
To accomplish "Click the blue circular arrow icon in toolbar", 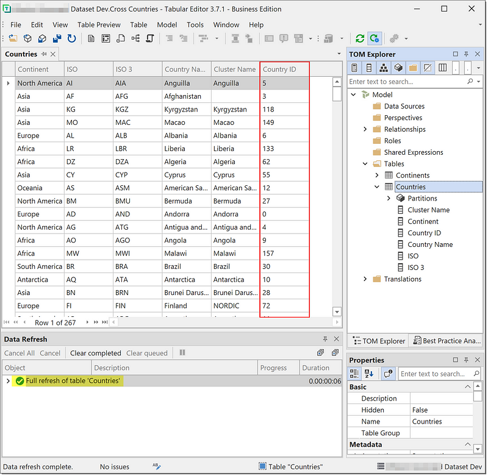I will tap(71, 38).
